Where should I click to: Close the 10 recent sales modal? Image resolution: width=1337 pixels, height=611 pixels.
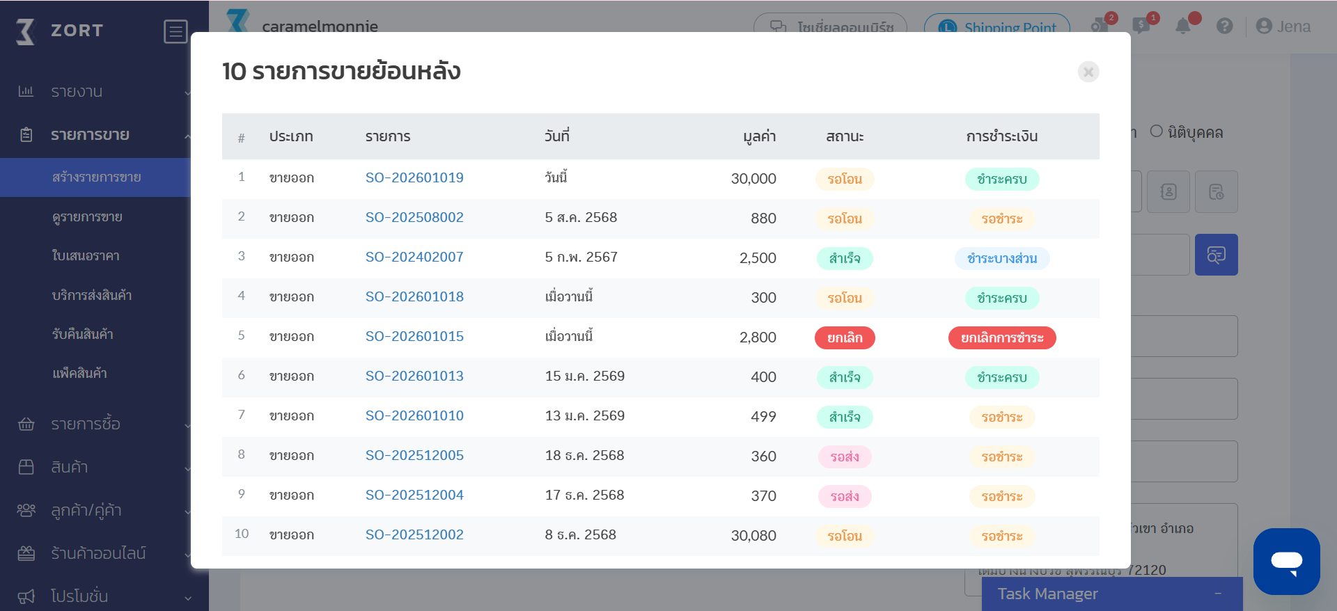coord(1088,72)
